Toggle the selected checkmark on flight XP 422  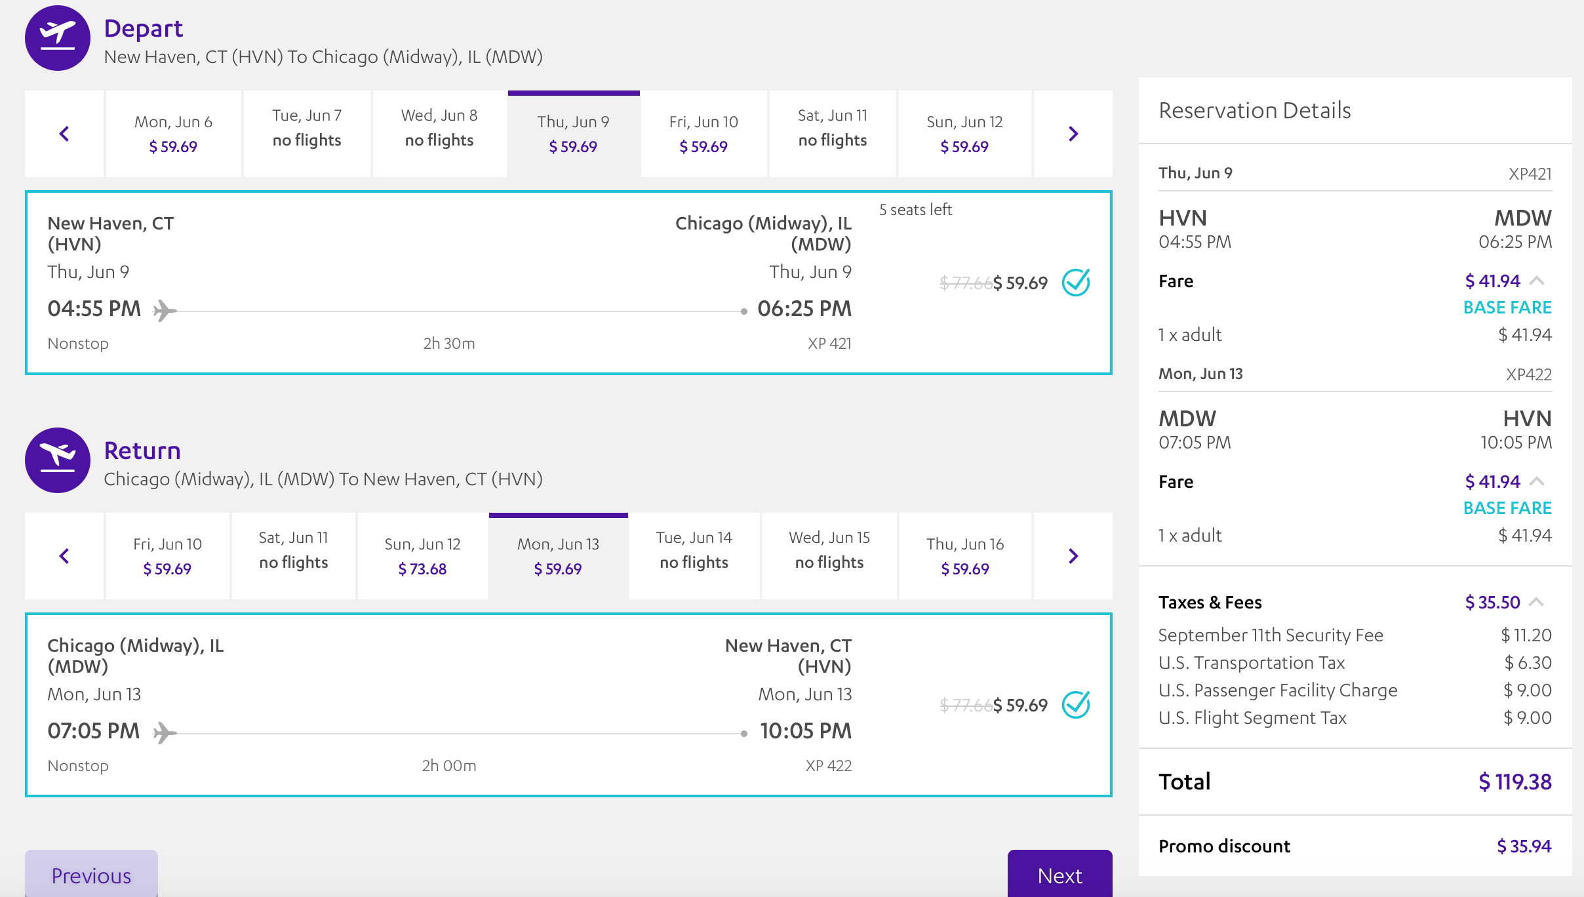point(1076,705)
